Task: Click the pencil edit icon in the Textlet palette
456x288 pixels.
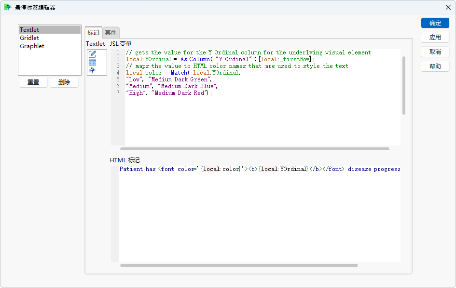Action: (x=93, y=54)
